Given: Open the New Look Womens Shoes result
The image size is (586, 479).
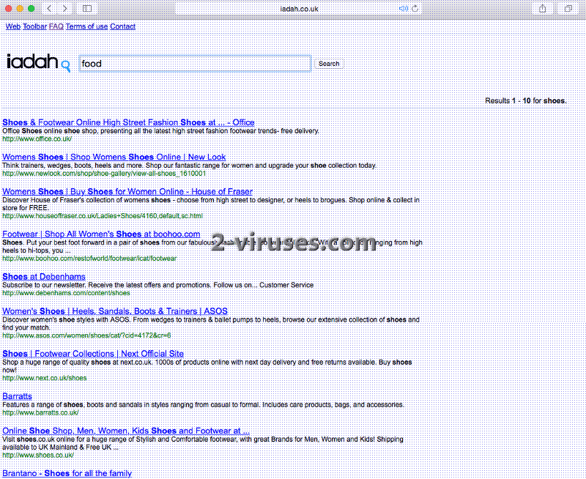Looking at the screenshot, I should pos(114,157).
